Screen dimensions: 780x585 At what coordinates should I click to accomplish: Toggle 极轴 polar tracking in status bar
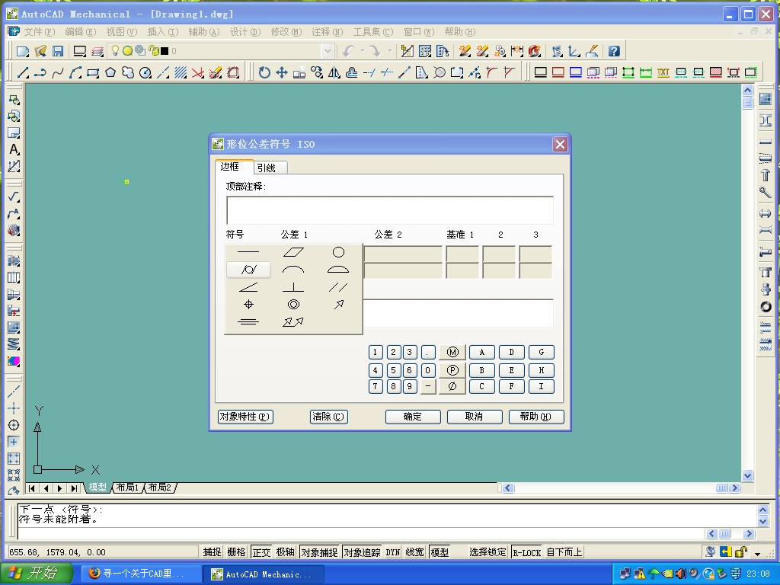pos(286,552)
